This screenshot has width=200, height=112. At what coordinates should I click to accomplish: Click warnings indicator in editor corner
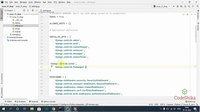pyautogui.click(x=184, y=14)
